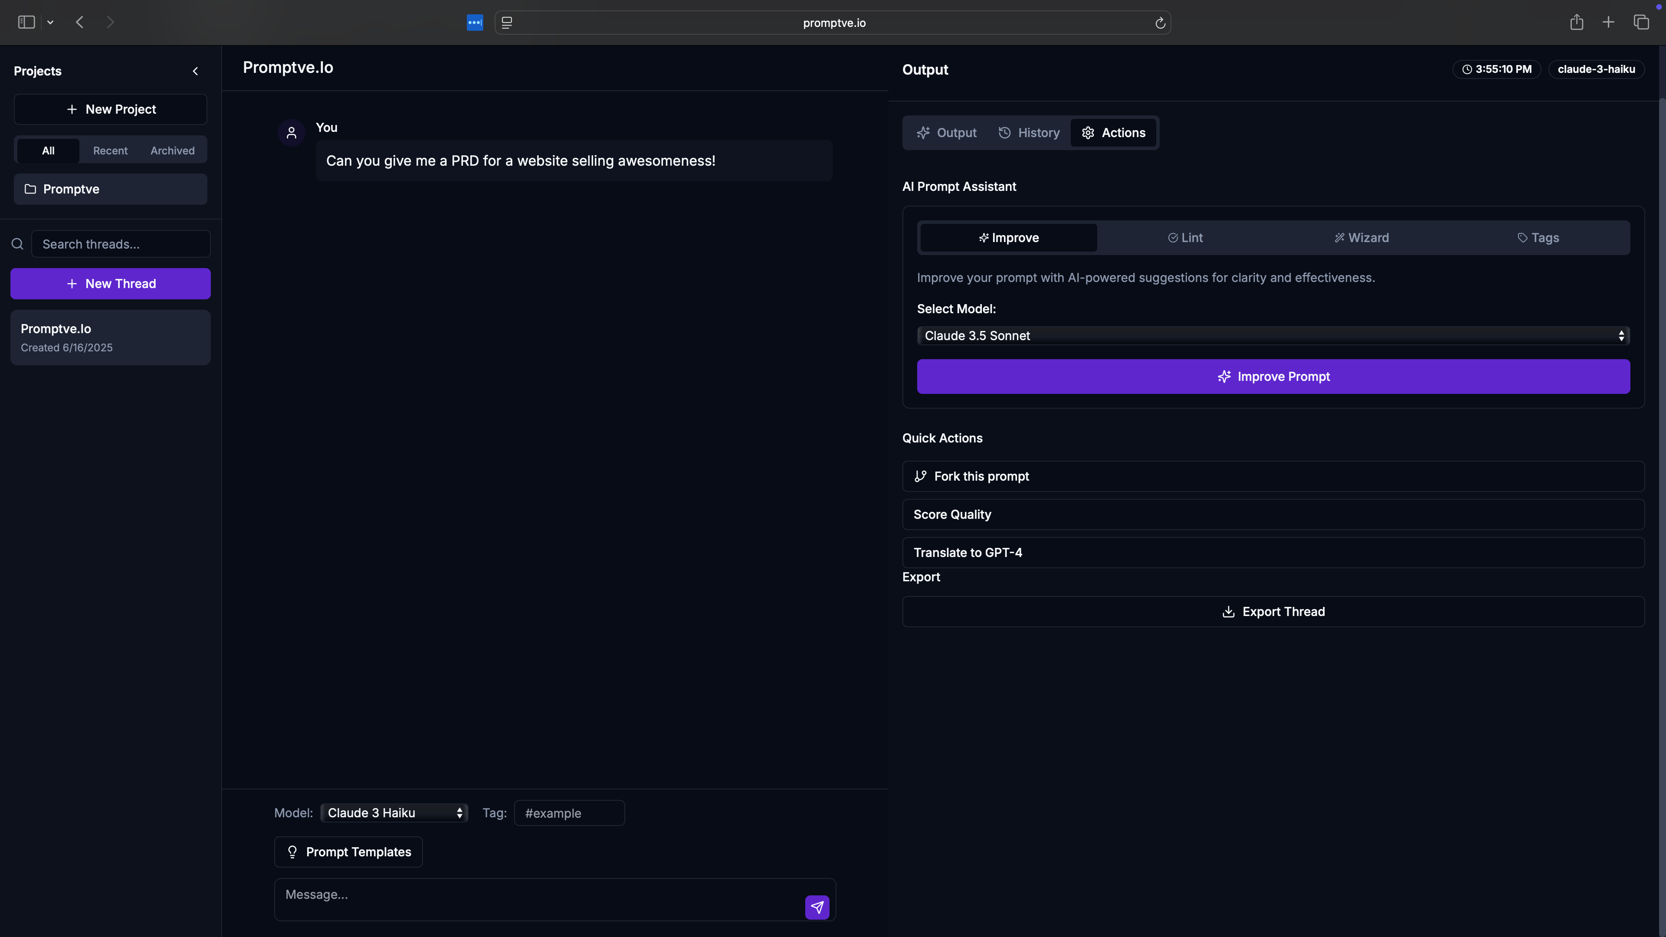Open the tab overview icon
This screenshot has width=1666, height=937.
click(x=1641, y=23)
